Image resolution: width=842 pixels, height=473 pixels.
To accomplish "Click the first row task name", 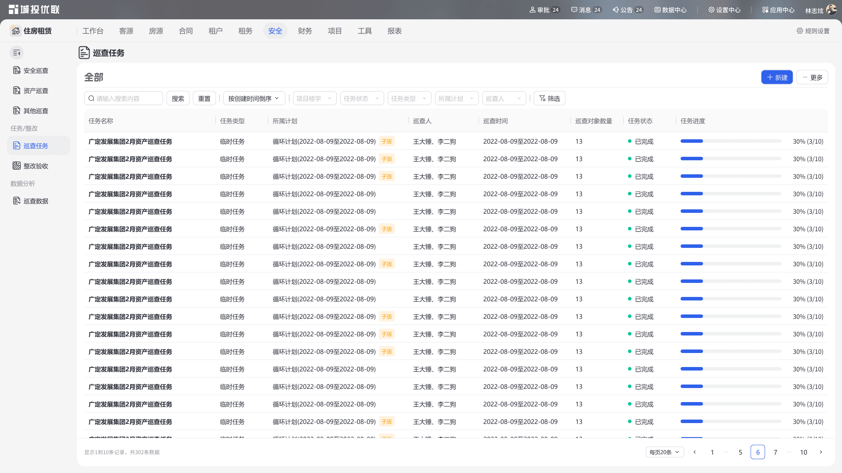I will click(x=130, y=141).
